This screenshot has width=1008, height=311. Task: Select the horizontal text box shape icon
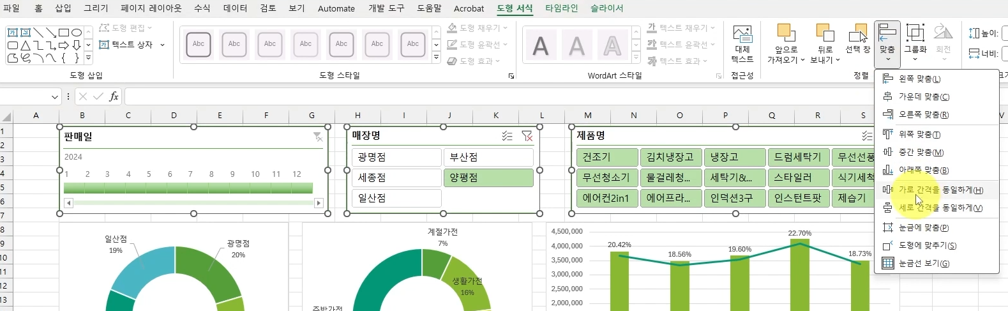coord(13,32)
